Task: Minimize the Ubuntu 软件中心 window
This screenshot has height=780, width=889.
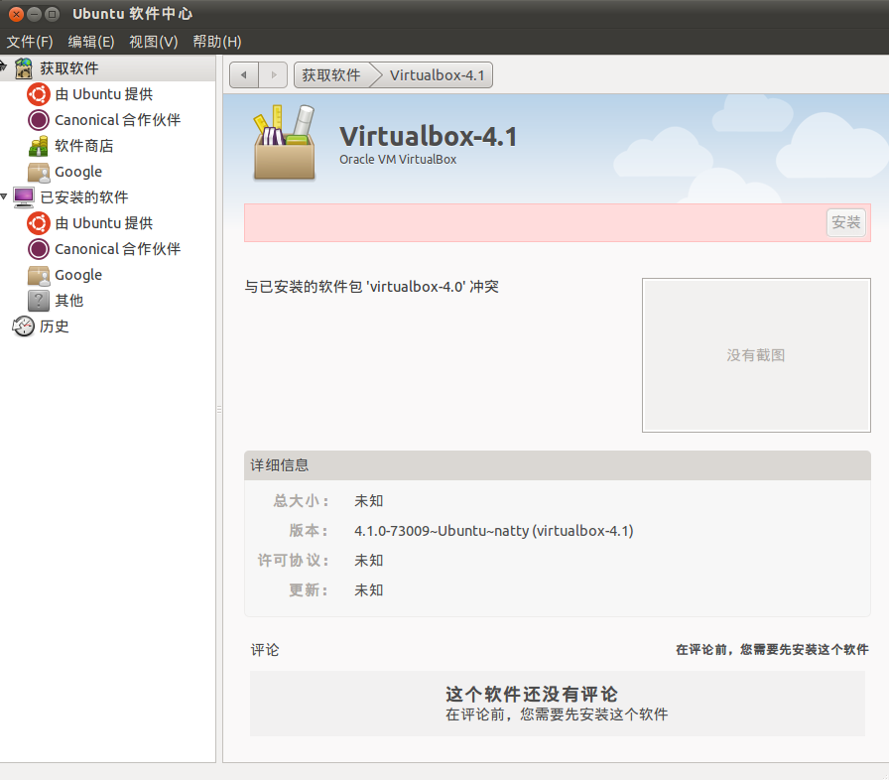Action: 34,14
